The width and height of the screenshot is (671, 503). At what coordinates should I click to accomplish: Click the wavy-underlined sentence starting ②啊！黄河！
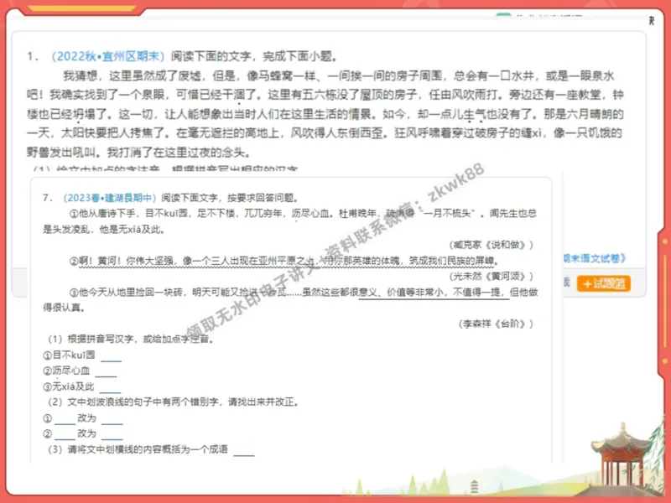point(284,261)
